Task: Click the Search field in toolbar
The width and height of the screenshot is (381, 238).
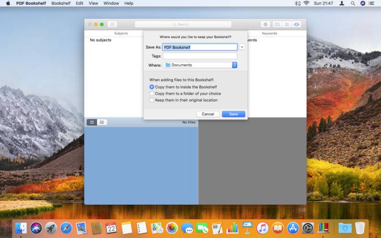Action: tap(183, 24)
